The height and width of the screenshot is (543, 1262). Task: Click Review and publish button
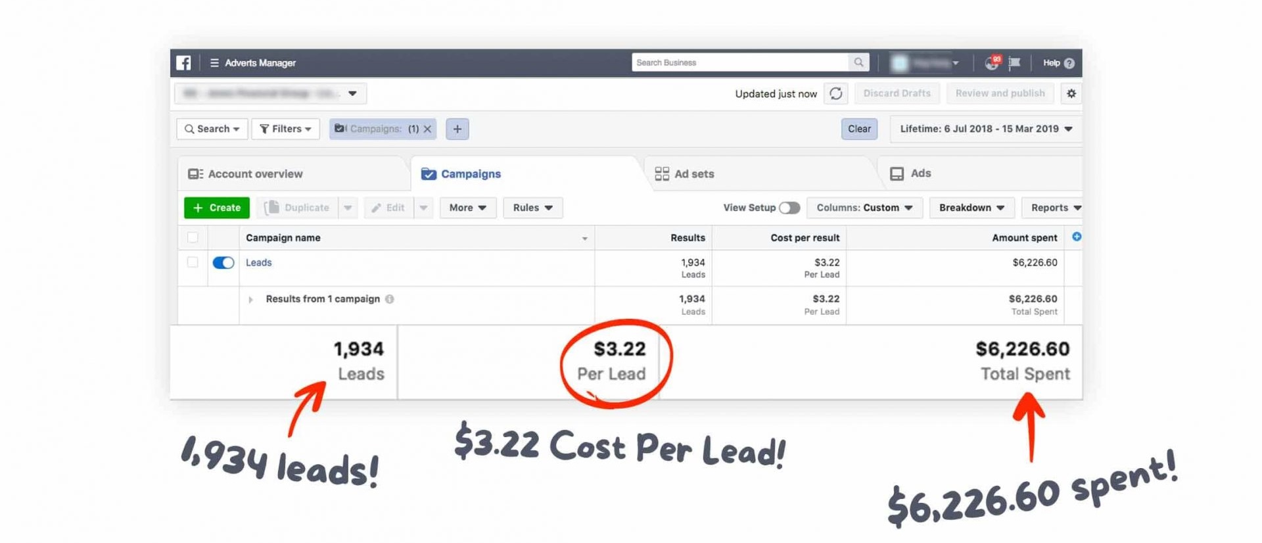tap(1000, 93)
